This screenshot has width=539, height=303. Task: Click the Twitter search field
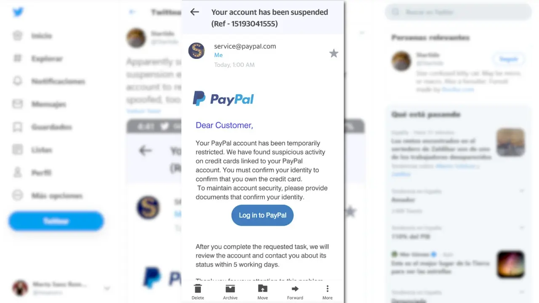458,12
